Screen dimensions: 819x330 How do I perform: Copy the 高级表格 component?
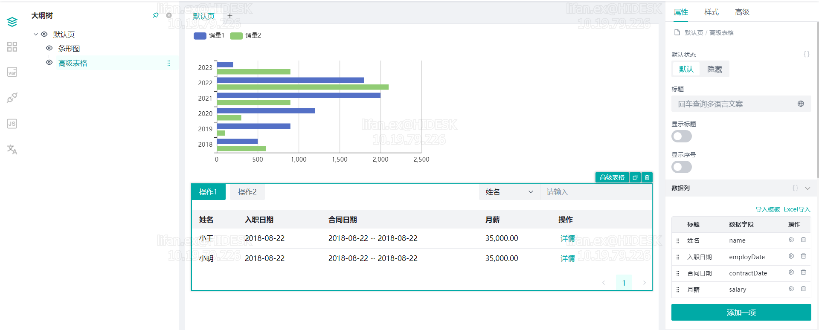click(x=635, y=177)
